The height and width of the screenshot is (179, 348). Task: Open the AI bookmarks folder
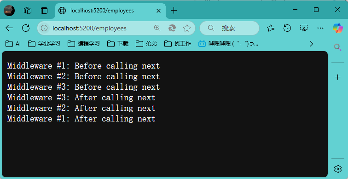(x=13, y=44)
